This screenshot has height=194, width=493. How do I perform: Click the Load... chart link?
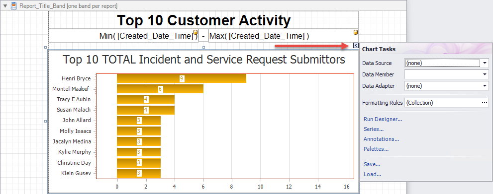click(372, 174)
